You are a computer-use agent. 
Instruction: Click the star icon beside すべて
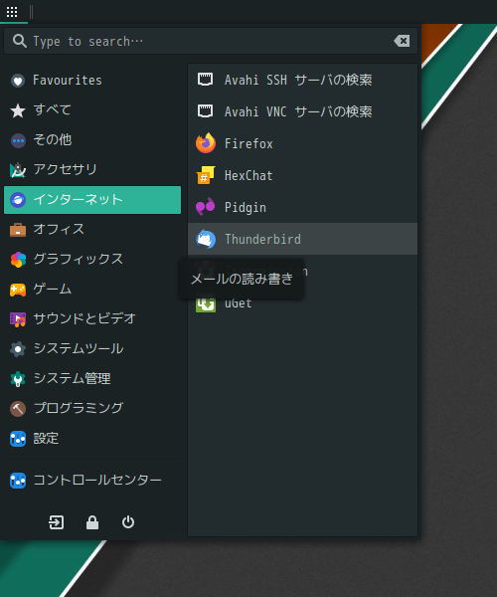(18, 110)
